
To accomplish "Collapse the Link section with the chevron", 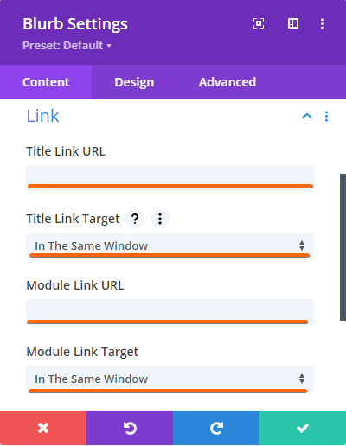I will [307, 116].
